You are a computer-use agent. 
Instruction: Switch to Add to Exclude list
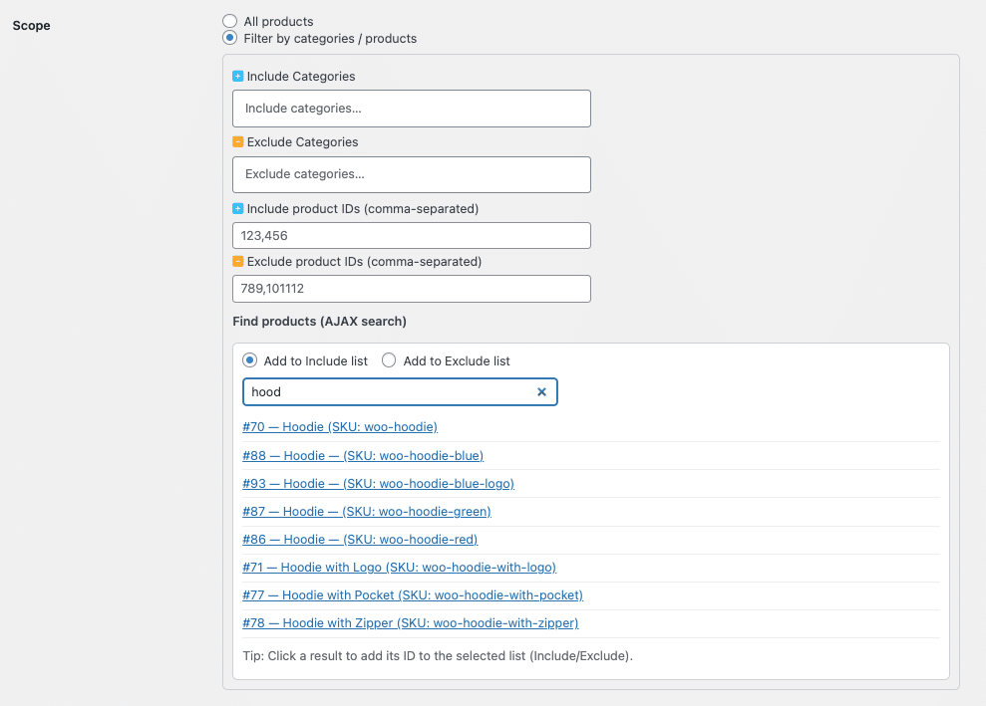[x=390, y=360]
